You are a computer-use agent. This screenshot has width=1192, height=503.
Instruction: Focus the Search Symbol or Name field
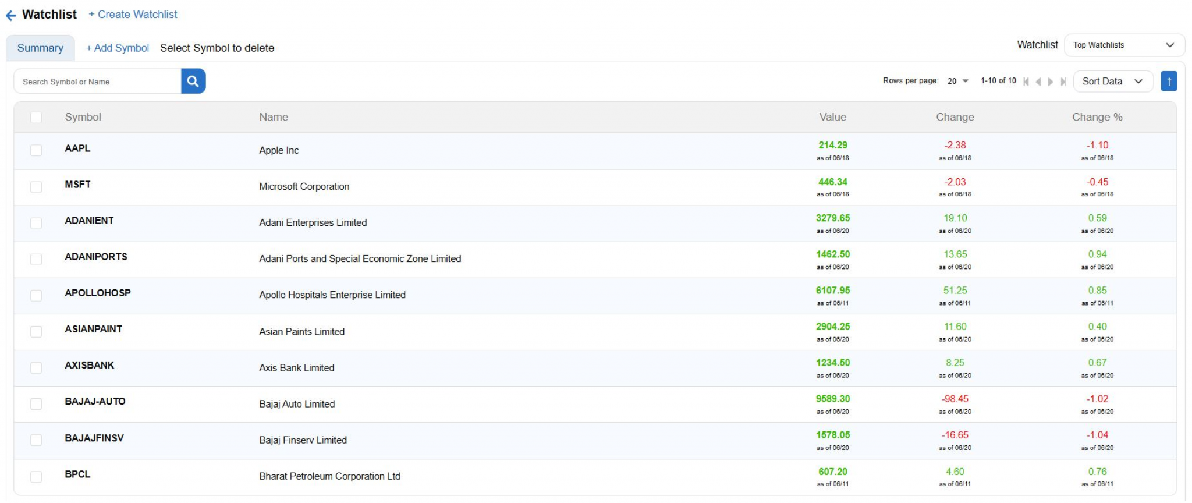coord(97,82)
